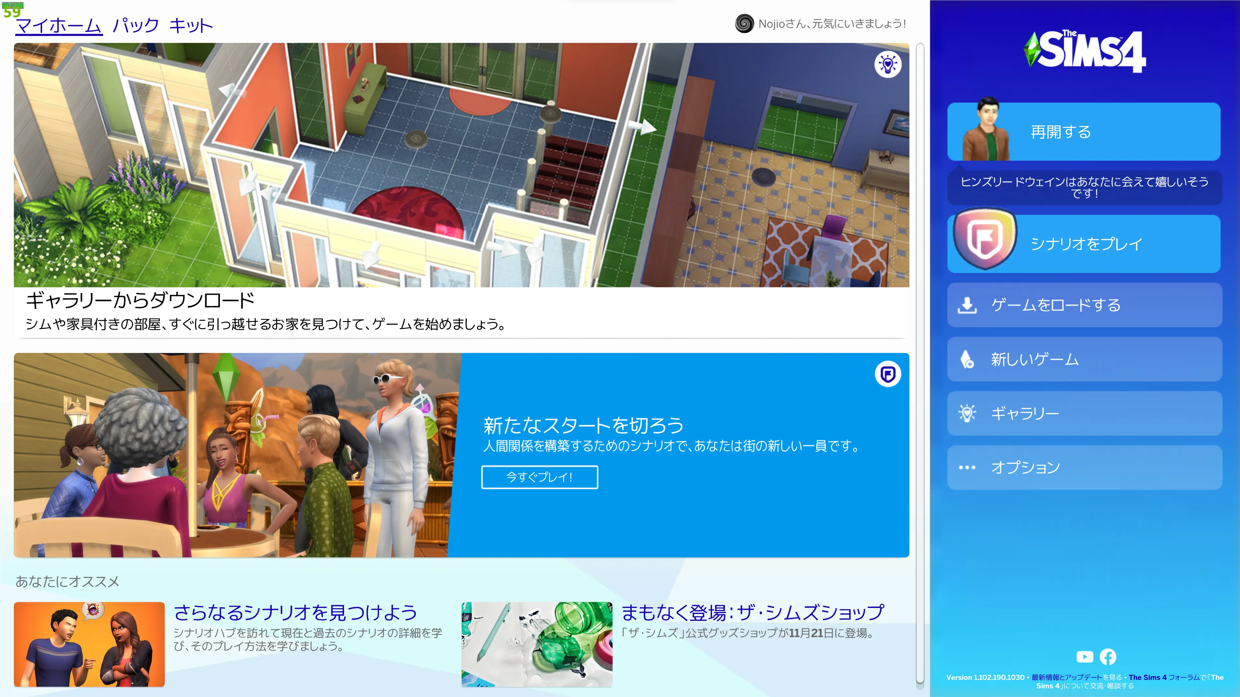Click the まもなく登場:ザ・シムズショップ title
The height and width of the screenshot is (697, 1240).
(x=753, y=612)
